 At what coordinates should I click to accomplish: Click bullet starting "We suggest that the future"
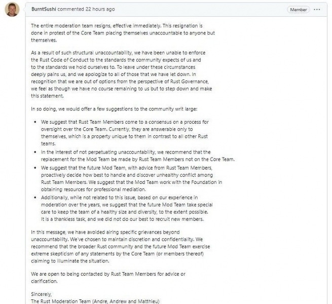tap(131, 178)
